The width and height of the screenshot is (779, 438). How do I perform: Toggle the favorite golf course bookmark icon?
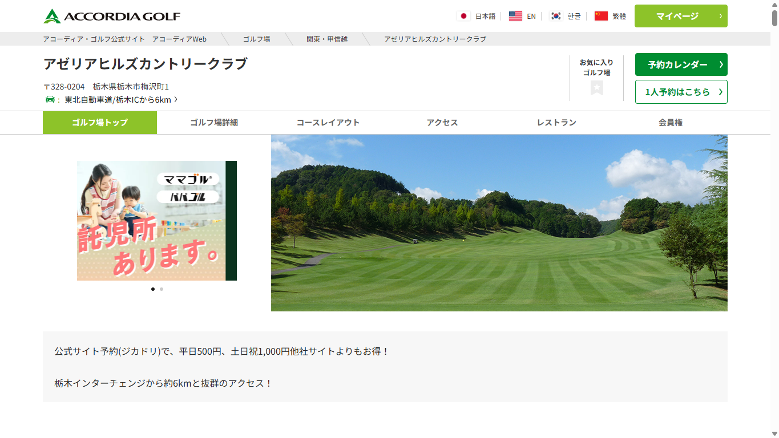tap(597, 88)
